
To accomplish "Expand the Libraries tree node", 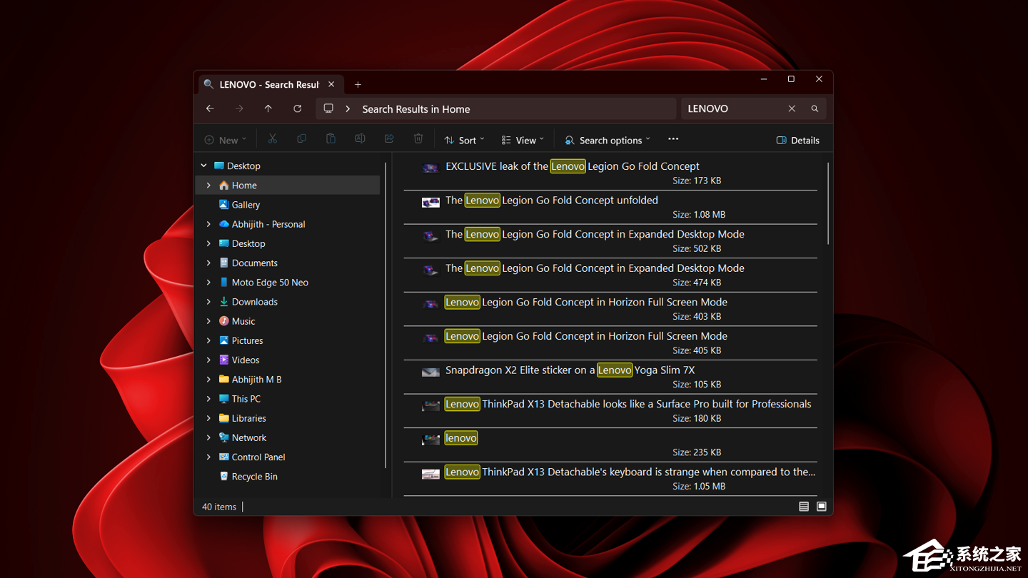I will [x=208, y=418].
